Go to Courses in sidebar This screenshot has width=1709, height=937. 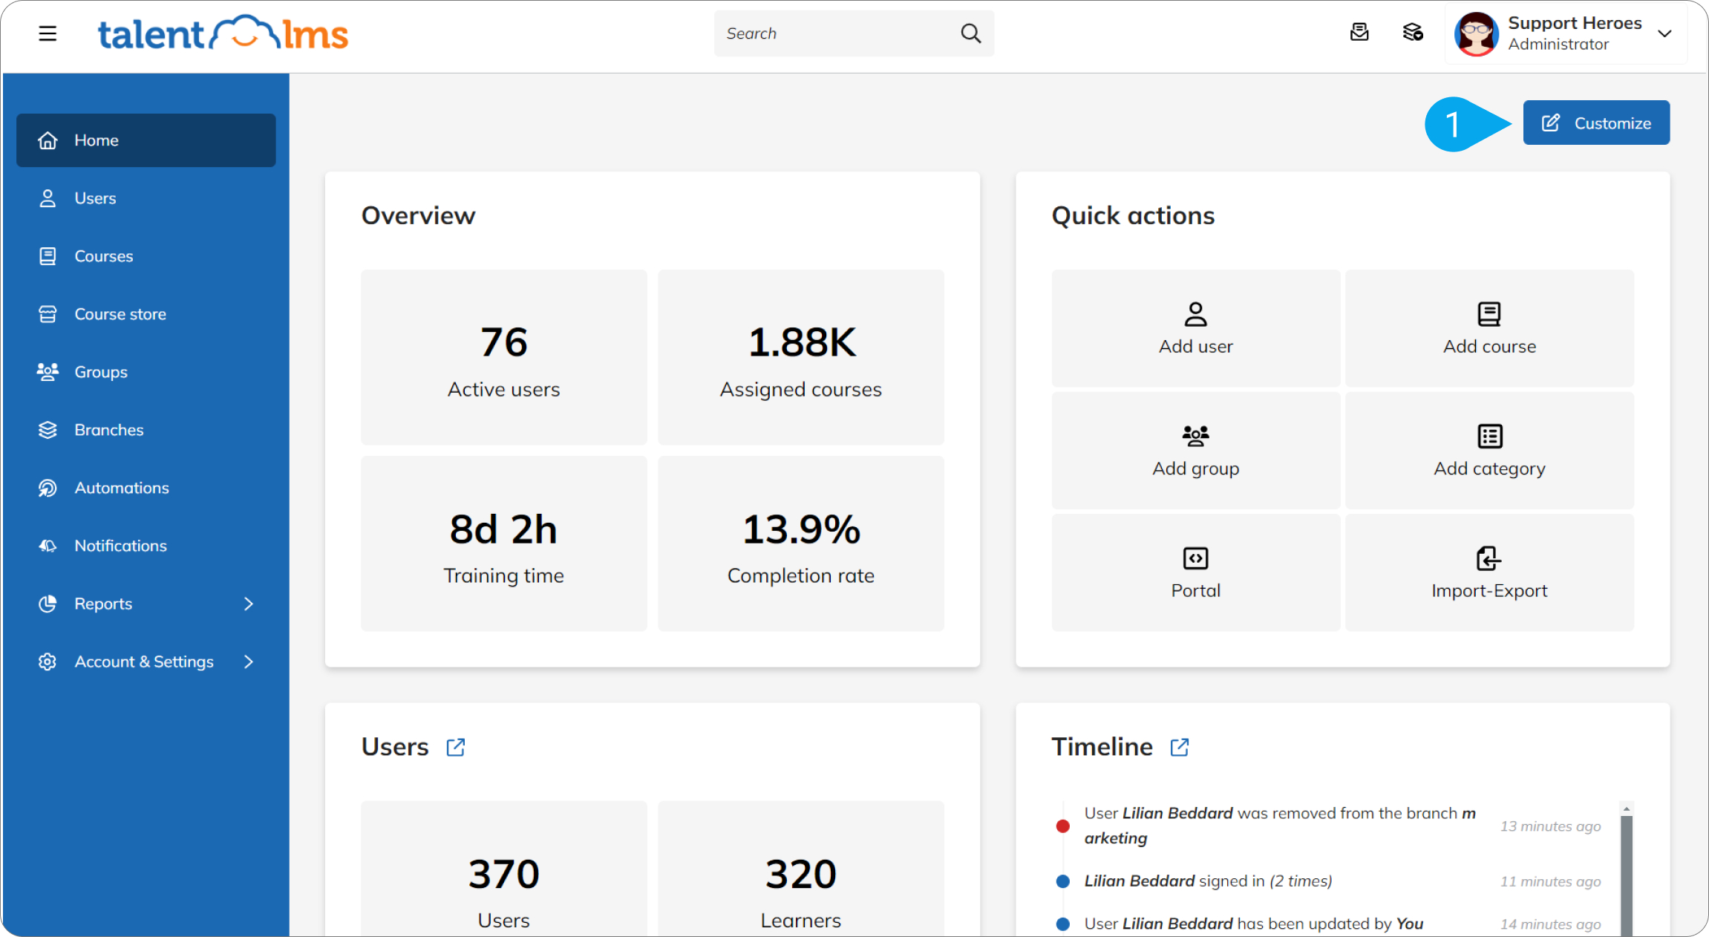coord(104,256)
